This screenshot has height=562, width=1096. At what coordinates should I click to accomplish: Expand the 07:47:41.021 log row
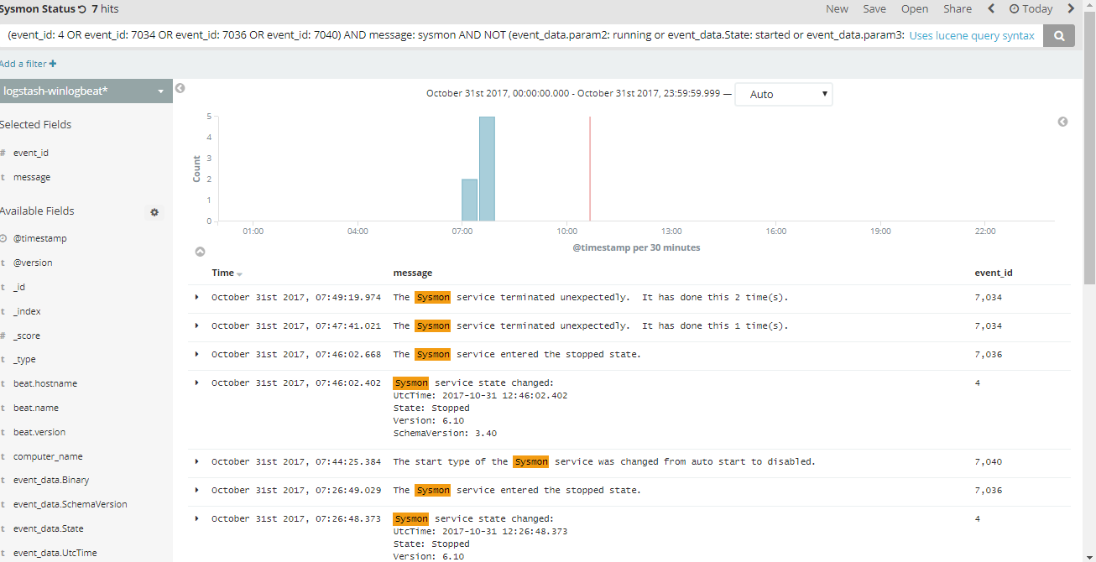[x=197, y=325]
